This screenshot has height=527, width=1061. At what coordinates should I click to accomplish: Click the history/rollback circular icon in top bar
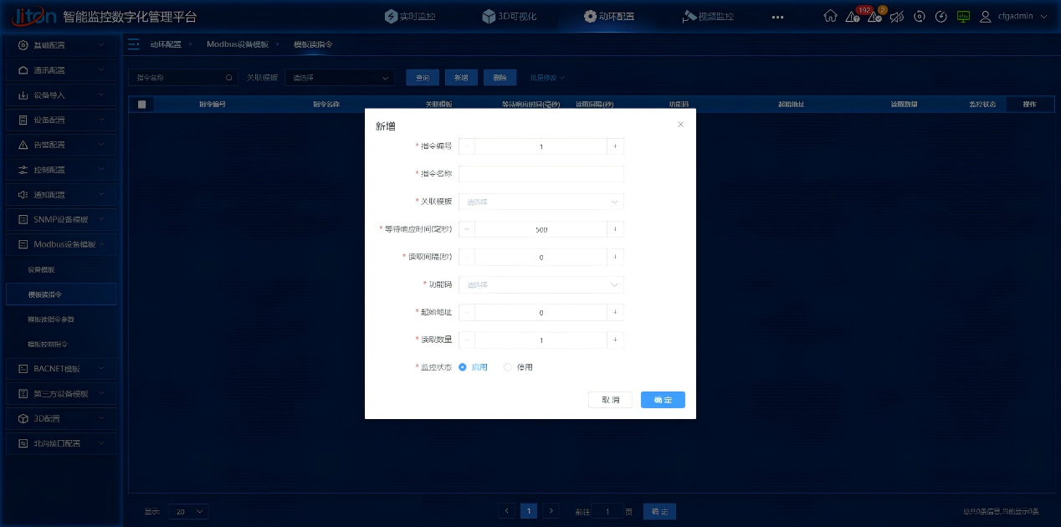[x=920, y=17]
